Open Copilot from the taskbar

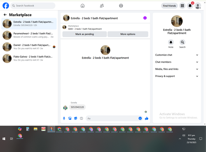tap(20, 129)
